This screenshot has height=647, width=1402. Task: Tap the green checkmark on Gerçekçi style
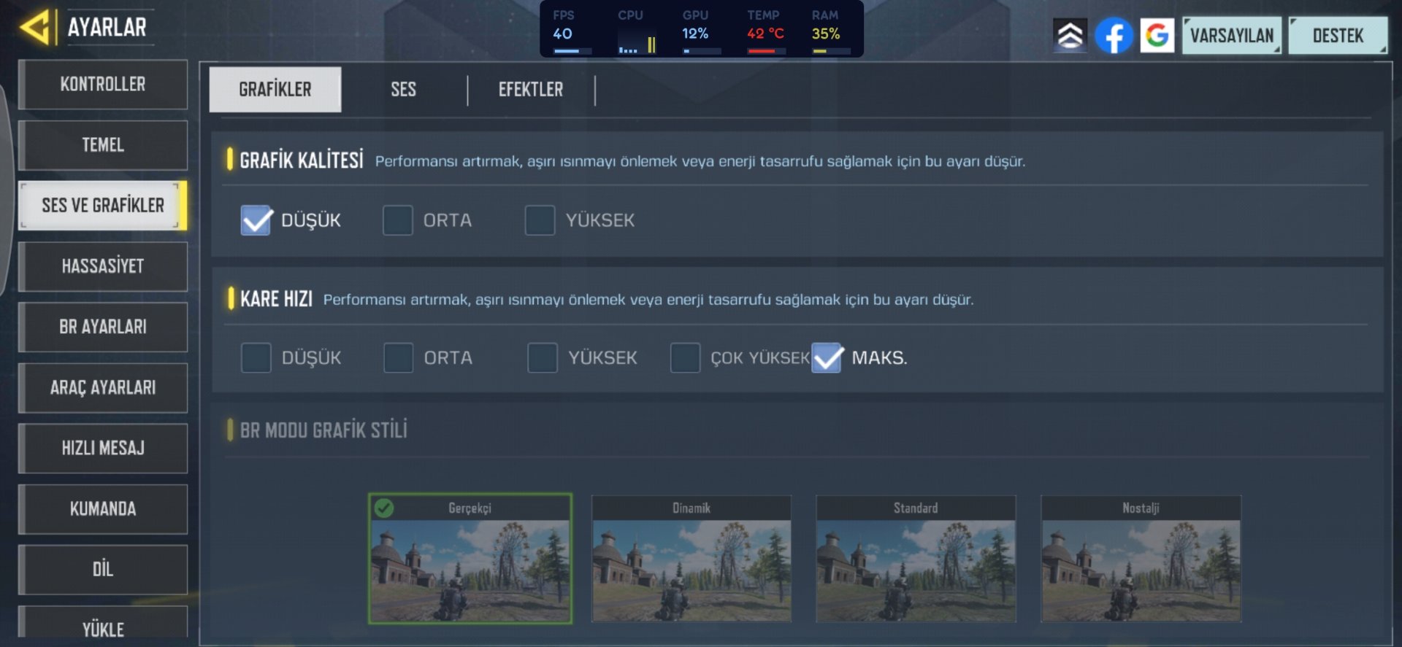[384, 508]
